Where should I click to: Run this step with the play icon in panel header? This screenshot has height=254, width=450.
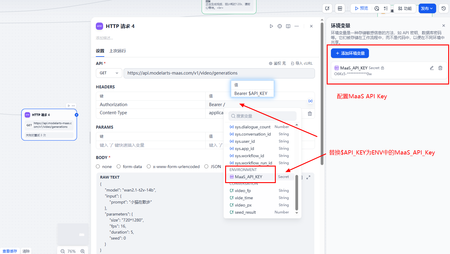coord(271,26)
